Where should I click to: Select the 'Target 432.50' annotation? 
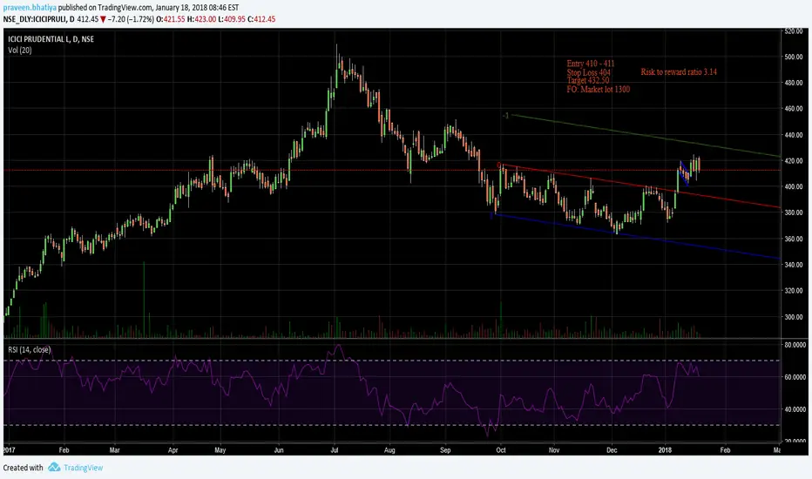(588, 80)
